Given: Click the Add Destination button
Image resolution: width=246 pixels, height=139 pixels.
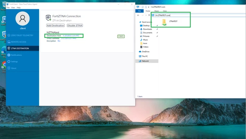Looking at the screenshot, I should click(56, 25).
